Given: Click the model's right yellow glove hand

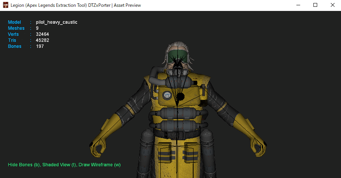Looking at the screenshot, I should tap(98, 147).
